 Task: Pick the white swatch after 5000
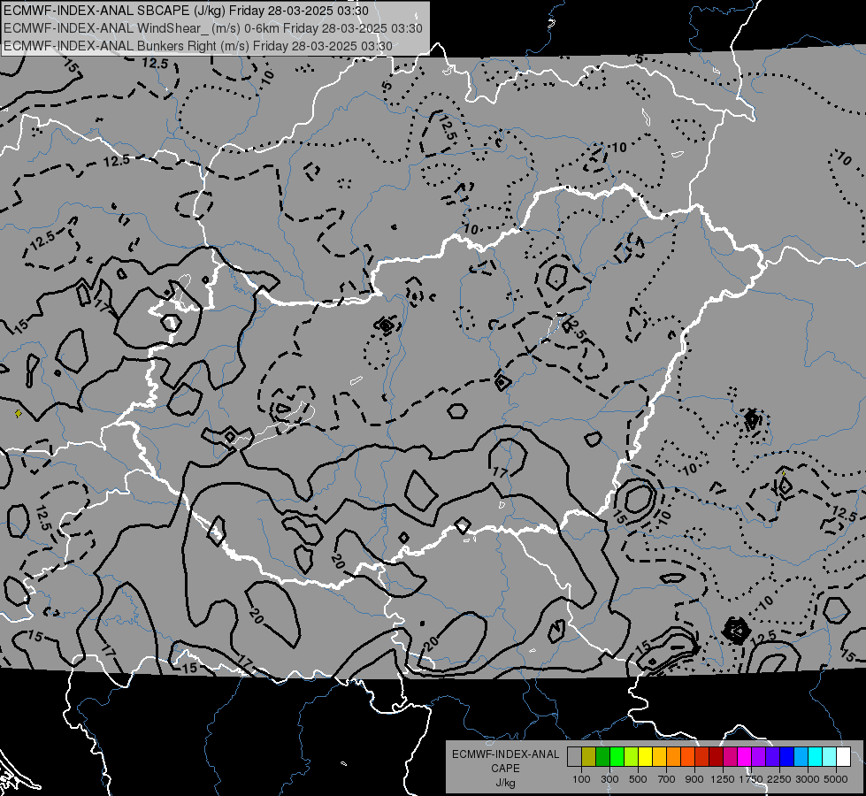click(845, 756)
